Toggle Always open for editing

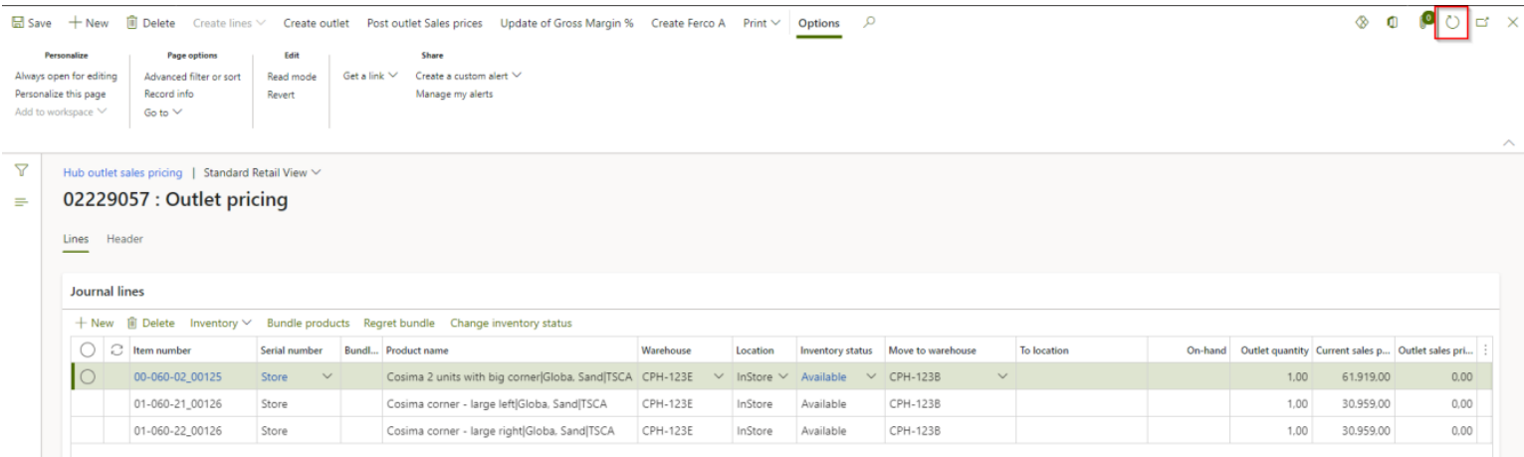click(66, 77)
